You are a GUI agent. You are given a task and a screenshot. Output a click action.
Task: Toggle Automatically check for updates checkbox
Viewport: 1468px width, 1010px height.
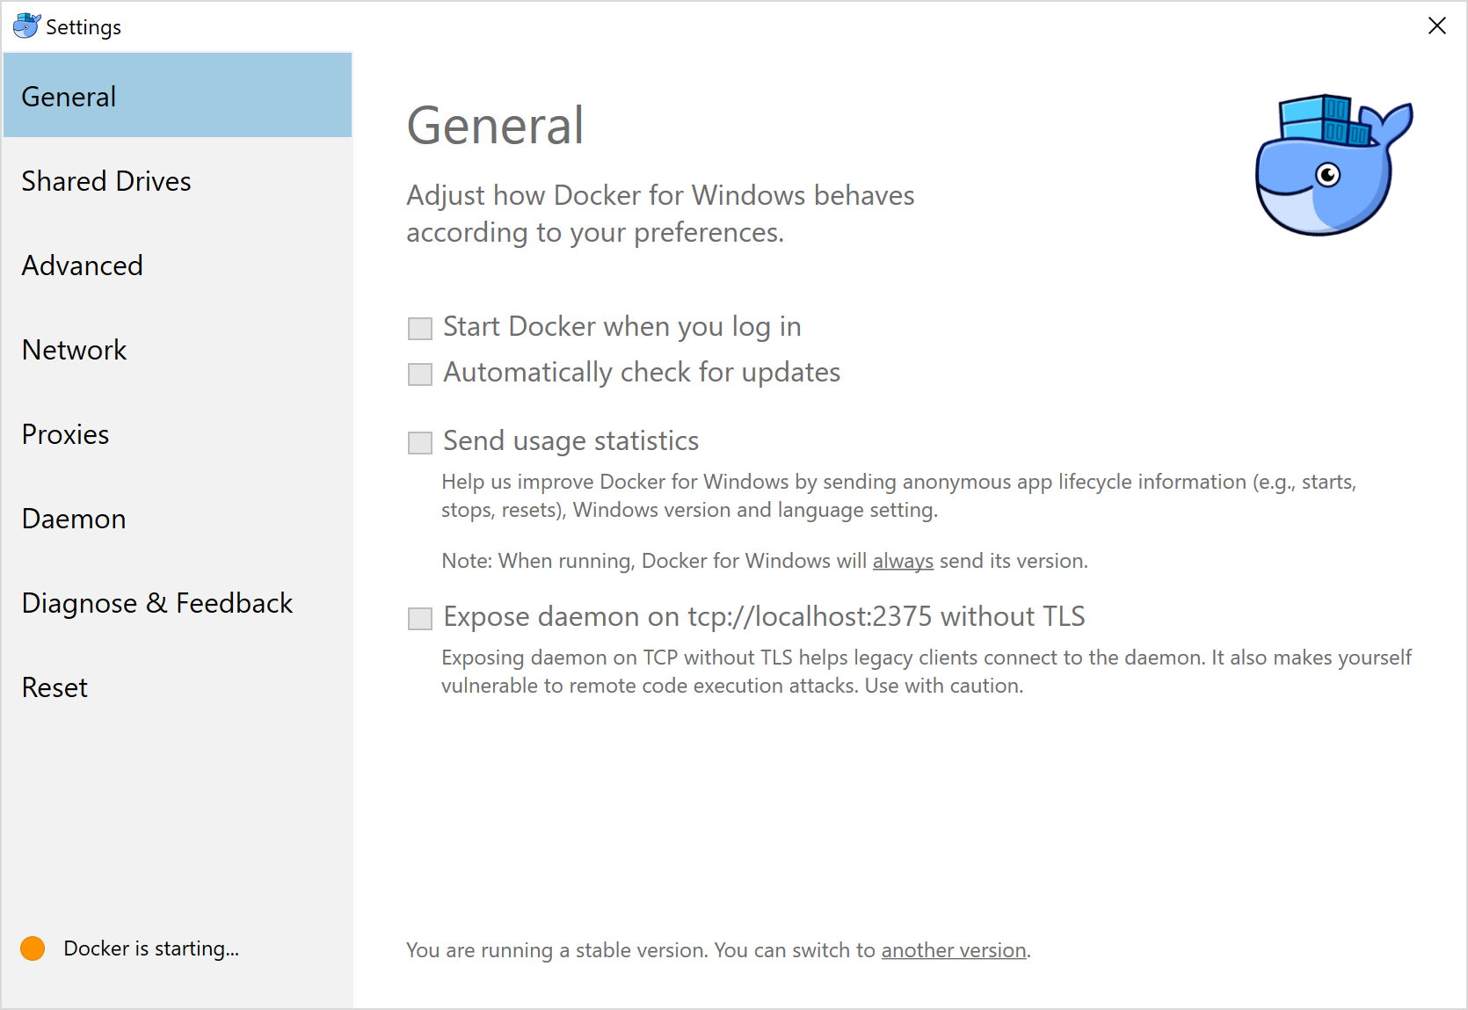point(420,374)
